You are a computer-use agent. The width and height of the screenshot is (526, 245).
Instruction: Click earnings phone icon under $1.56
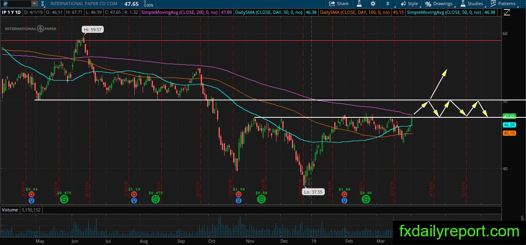tap(238, 194)
